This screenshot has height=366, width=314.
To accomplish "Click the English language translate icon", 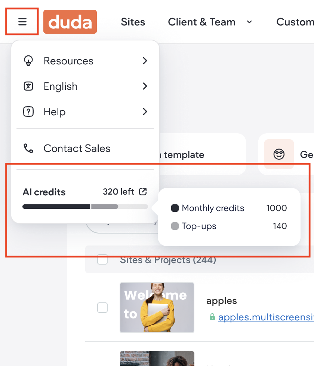I will [28, 86].
